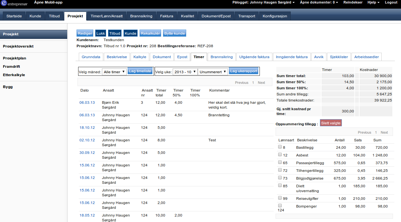Viewport: 401px width, 222px height.
Task: Click the red 'Slett valgte' button
Action: click(x=331, y=123)
